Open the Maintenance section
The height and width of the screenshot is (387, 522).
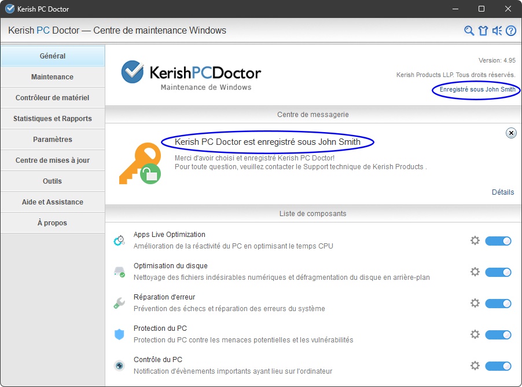point(52,77)
